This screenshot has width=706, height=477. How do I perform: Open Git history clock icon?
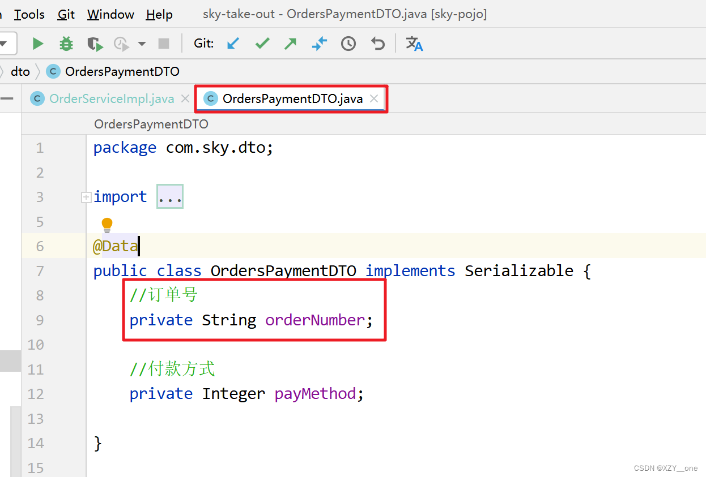click(x=348, y=44)
